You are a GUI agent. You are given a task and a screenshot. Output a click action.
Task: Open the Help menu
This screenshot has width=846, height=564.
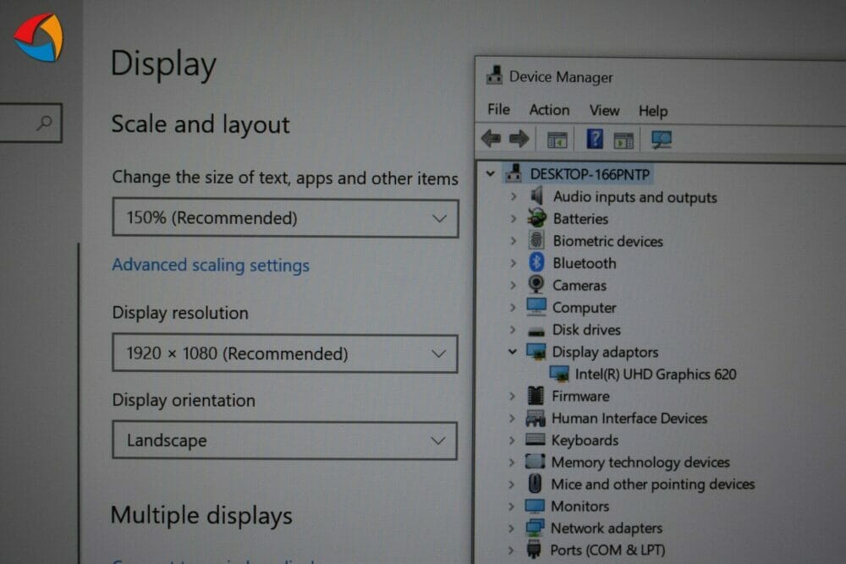pos(653,111)
